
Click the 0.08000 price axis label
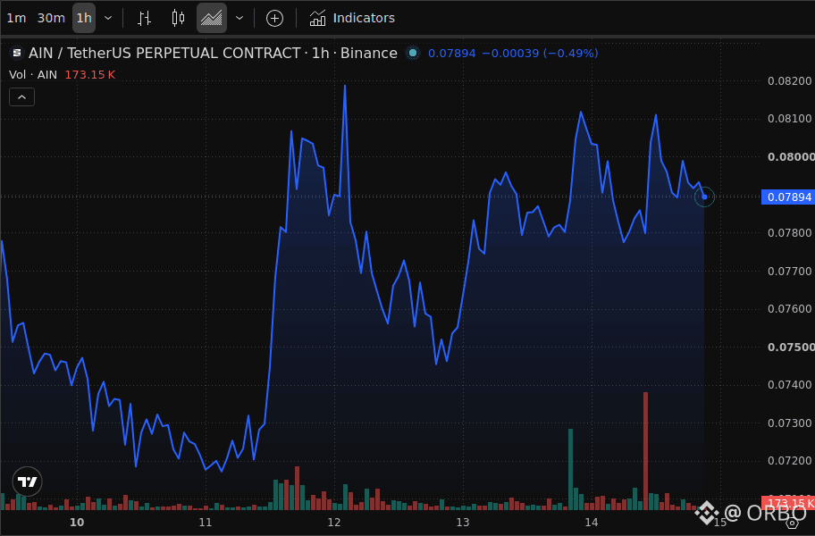pyautogui.click(x=791, y=157)
